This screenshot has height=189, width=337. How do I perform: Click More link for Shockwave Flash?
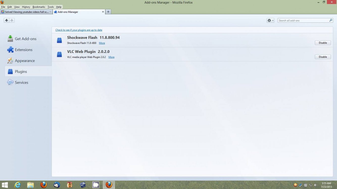point(102,43)
